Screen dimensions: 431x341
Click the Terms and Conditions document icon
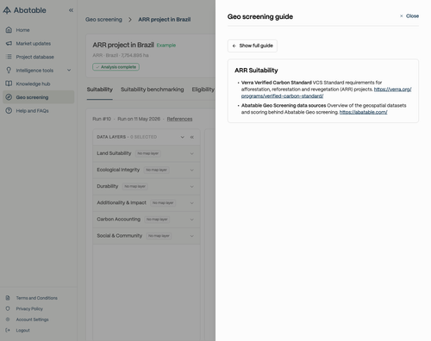(8, 298)
